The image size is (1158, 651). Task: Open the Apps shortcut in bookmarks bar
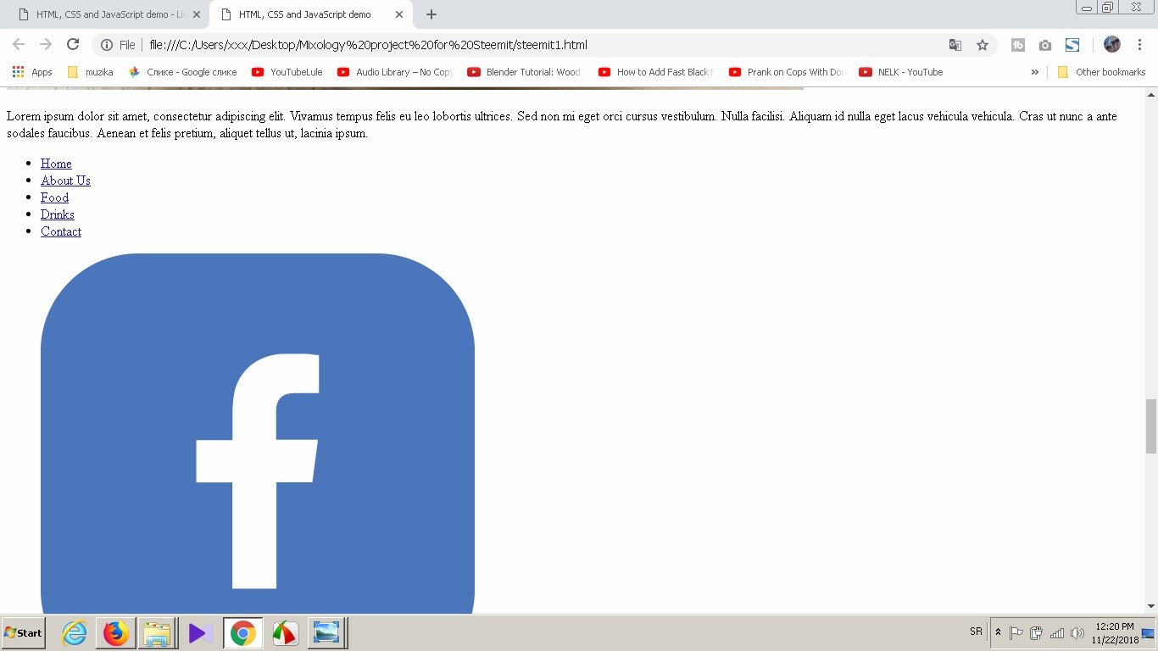[32, 72]
